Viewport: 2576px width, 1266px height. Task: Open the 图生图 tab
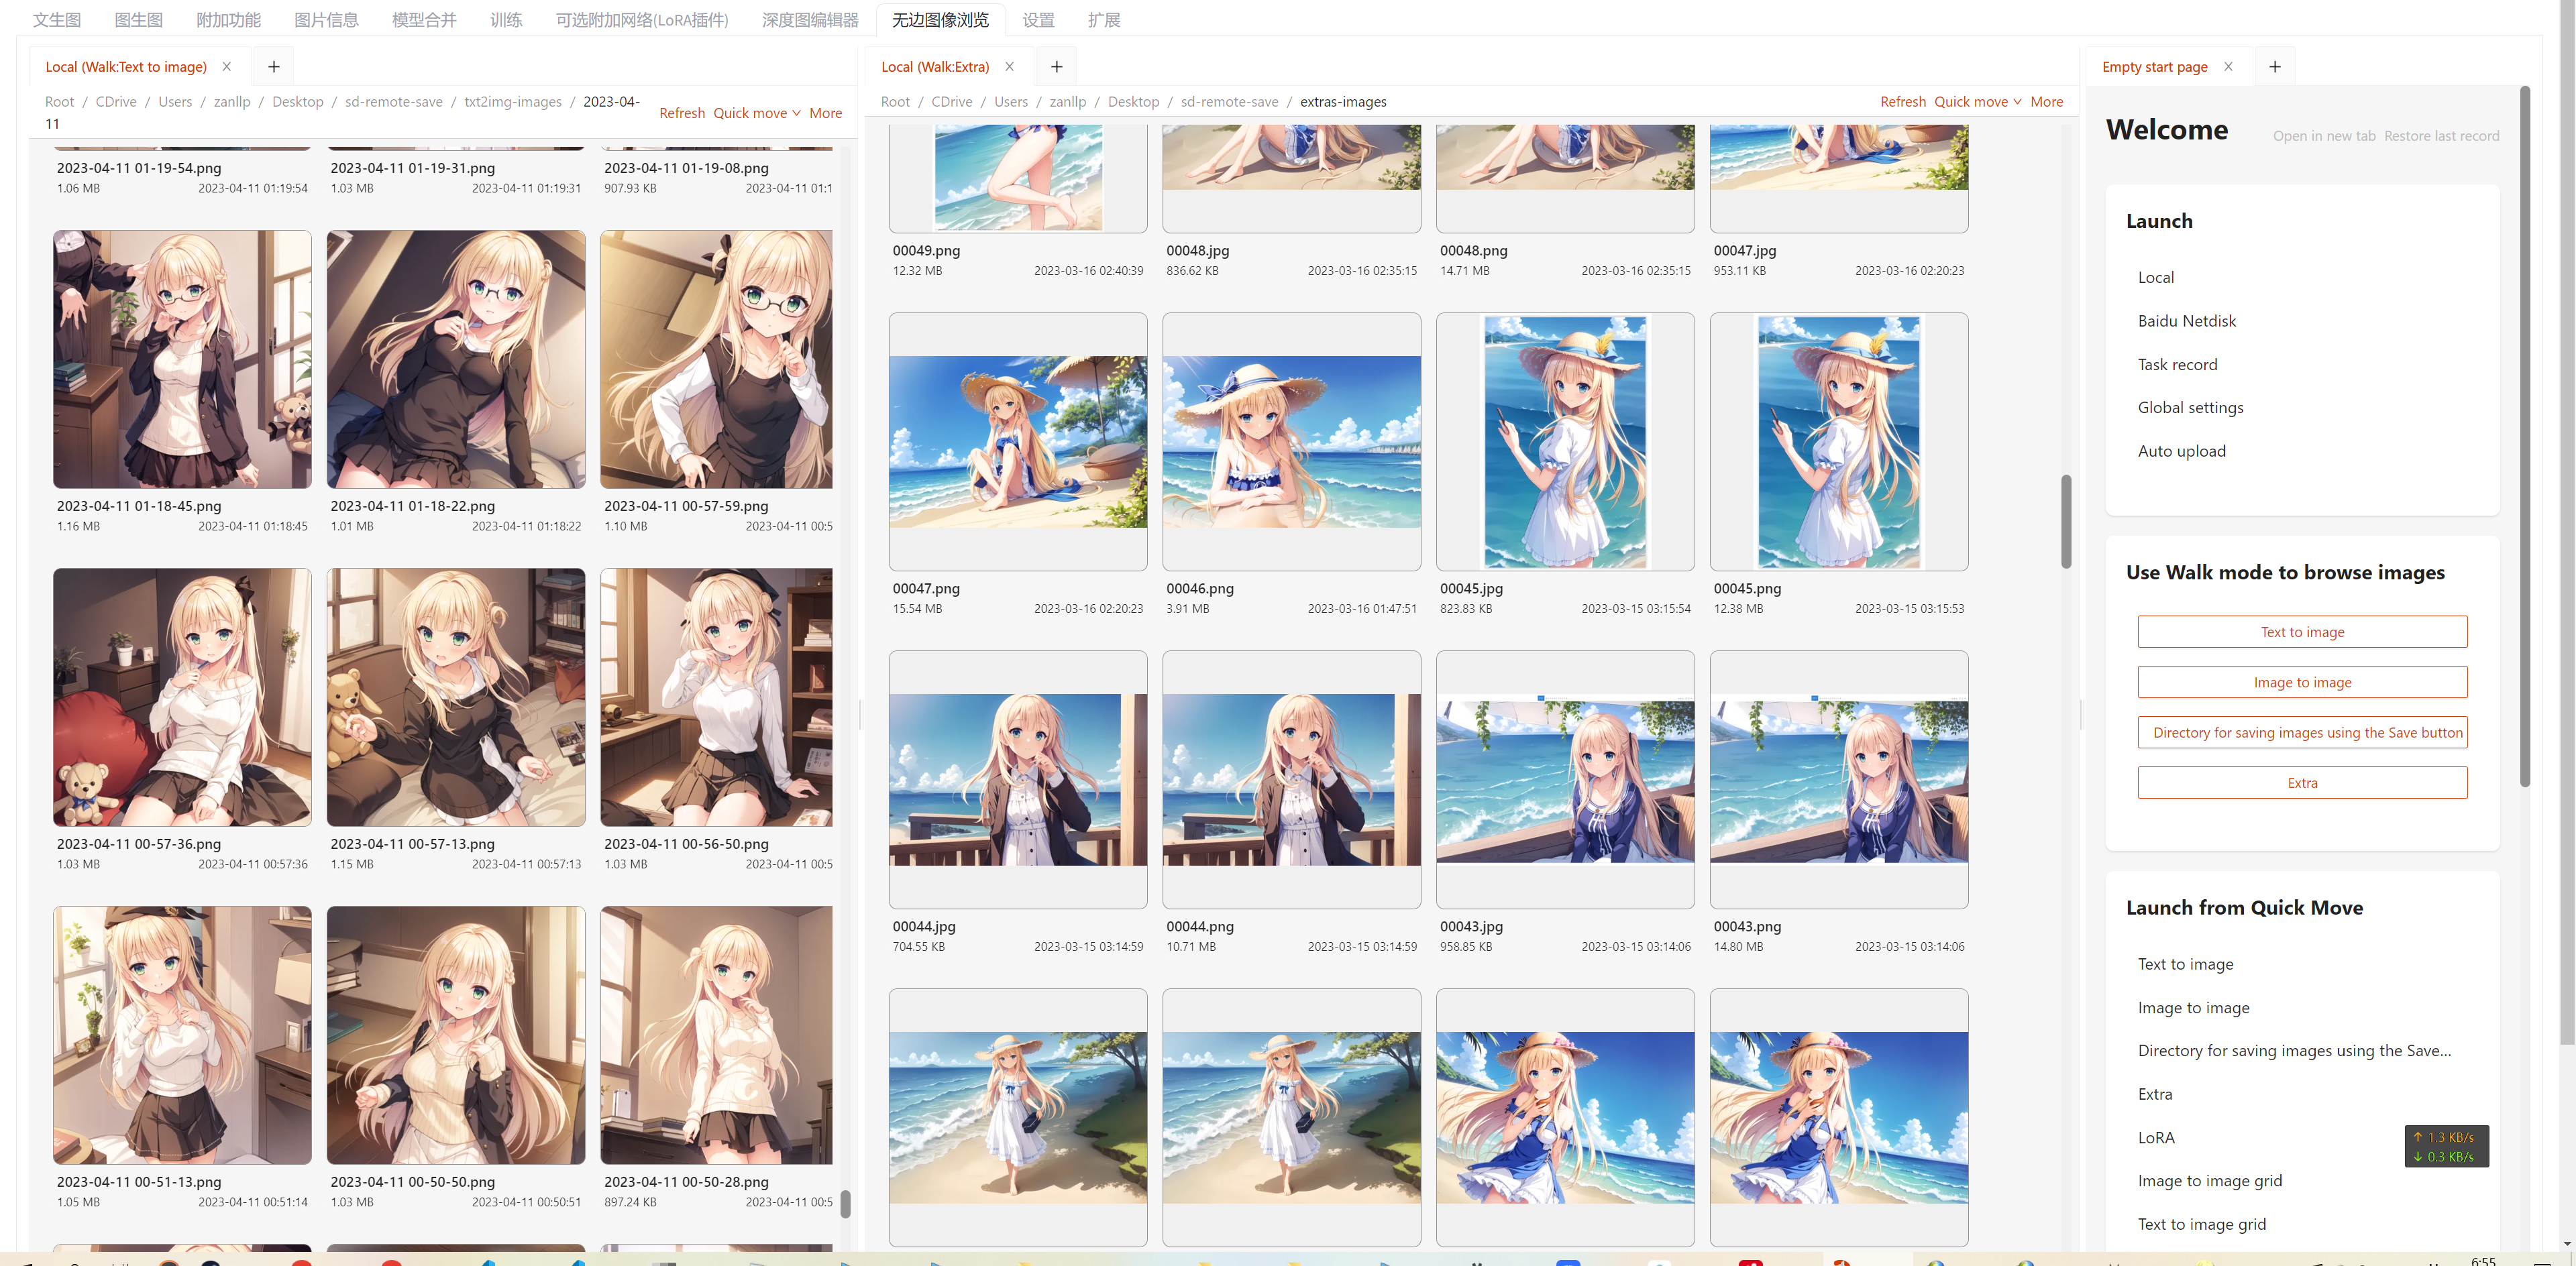138,20
